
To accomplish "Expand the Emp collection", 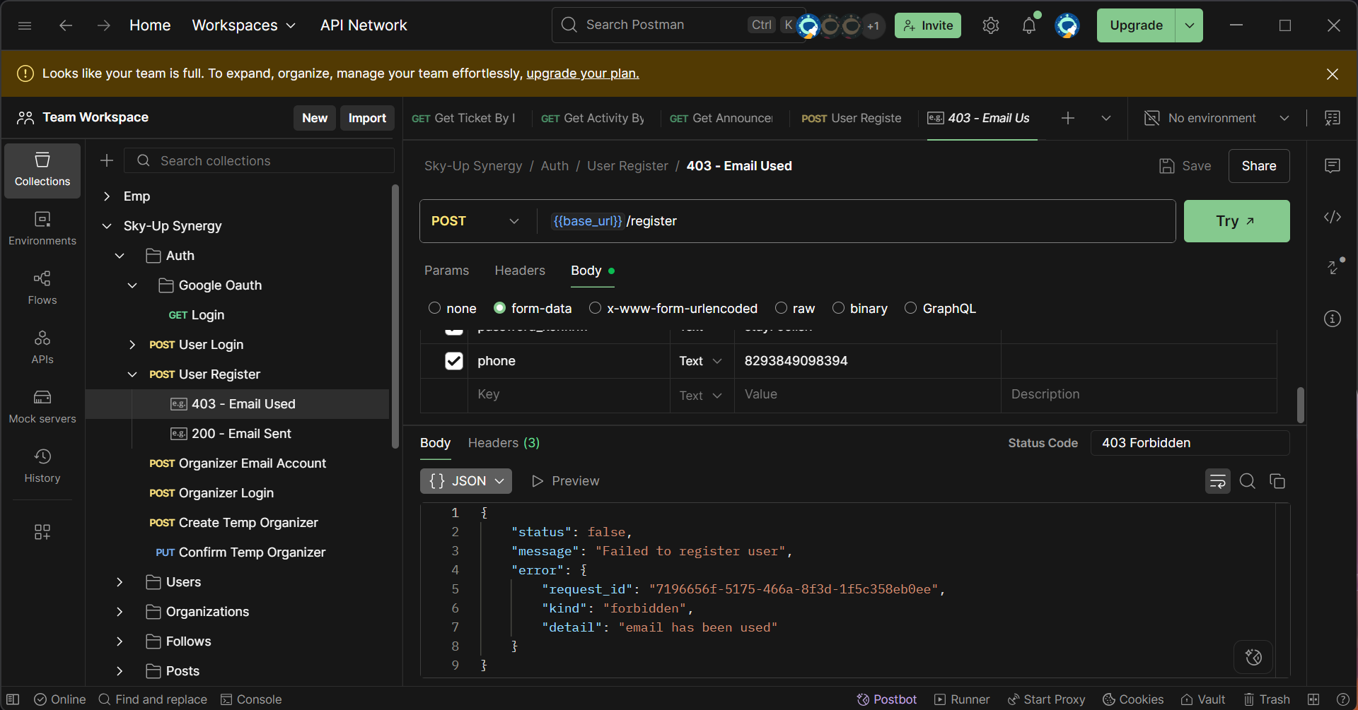I will pyautogui.click(x=107, y=196).
